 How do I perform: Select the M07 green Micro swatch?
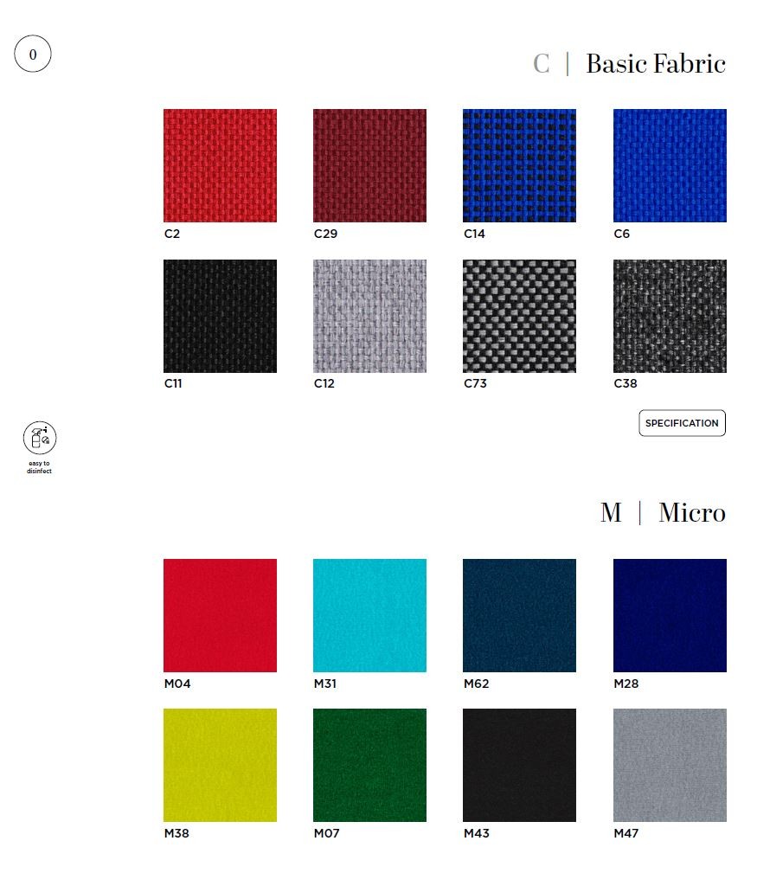(369, 765)
